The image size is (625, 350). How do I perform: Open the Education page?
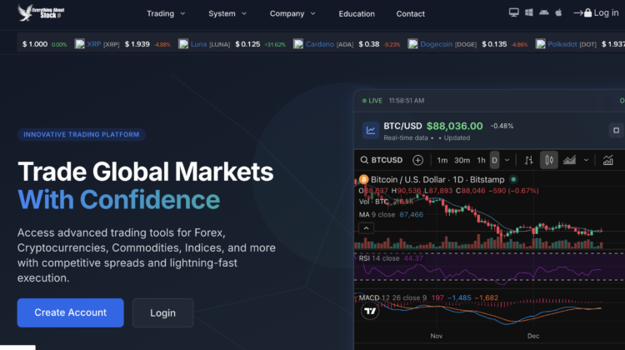(x=357, y=14)
